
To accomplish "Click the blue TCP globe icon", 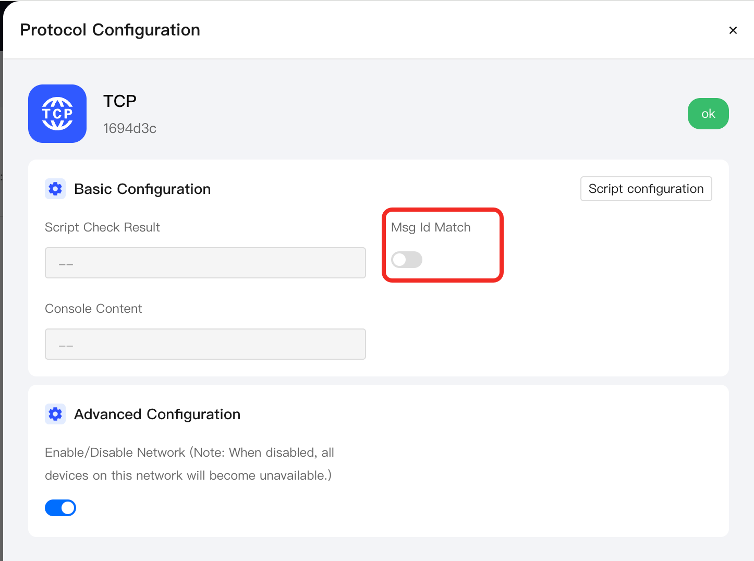I will [57, 114].
